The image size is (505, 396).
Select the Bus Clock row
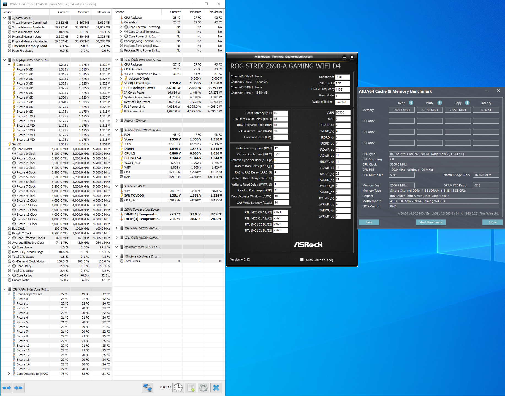56,229
